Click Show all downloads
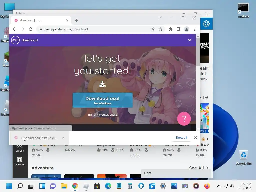Viewport: 256px width, 192px height. pyautogui.click(x=181, y=138)
